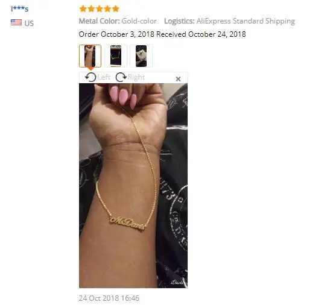Click the US flag icon

point(16,22)
